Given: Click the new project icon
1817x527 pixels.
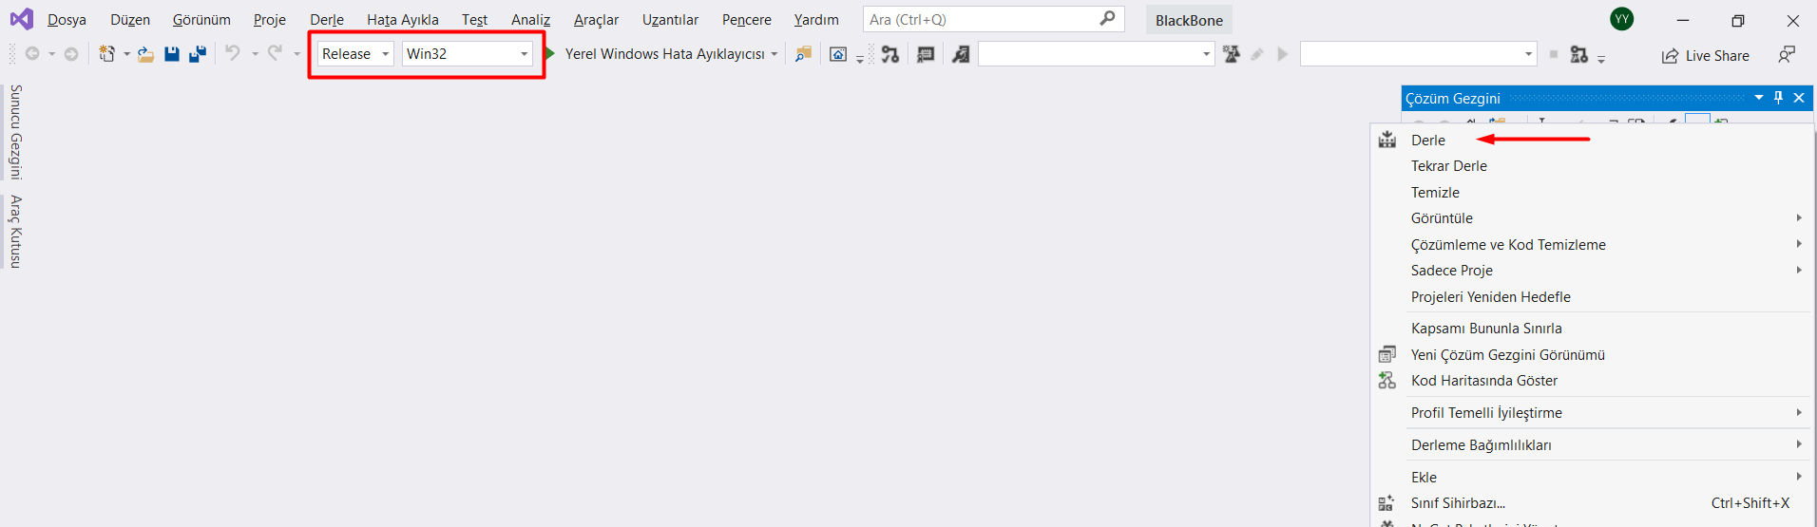Looking at the screenshot, I should 106,54.
